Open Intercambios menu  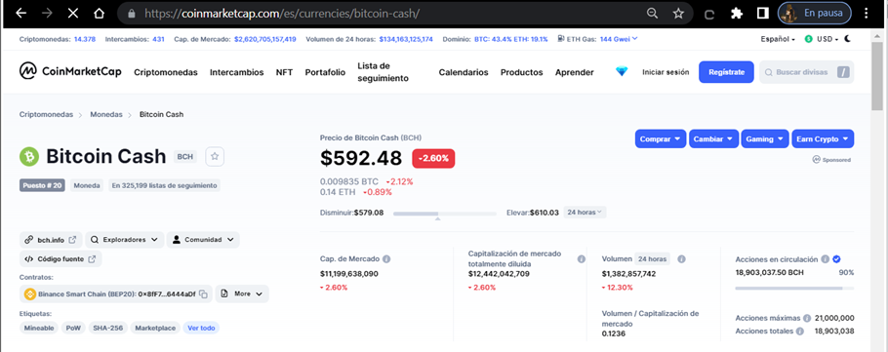(x=237, y=72)
